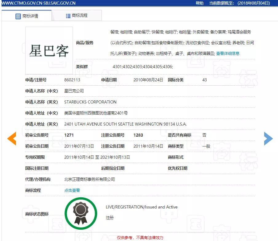This screenshot has height=241, width=278.
Task: Click the 国际注册日期 label
Action: click(x=37, y=168)
